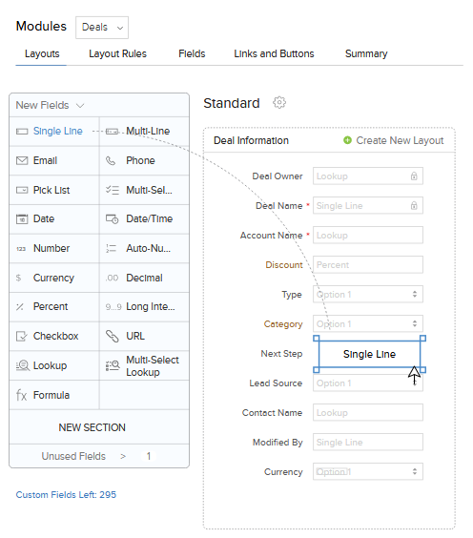
Task: Click the Lookup field magnifier icon
Action: click(23, 365)
